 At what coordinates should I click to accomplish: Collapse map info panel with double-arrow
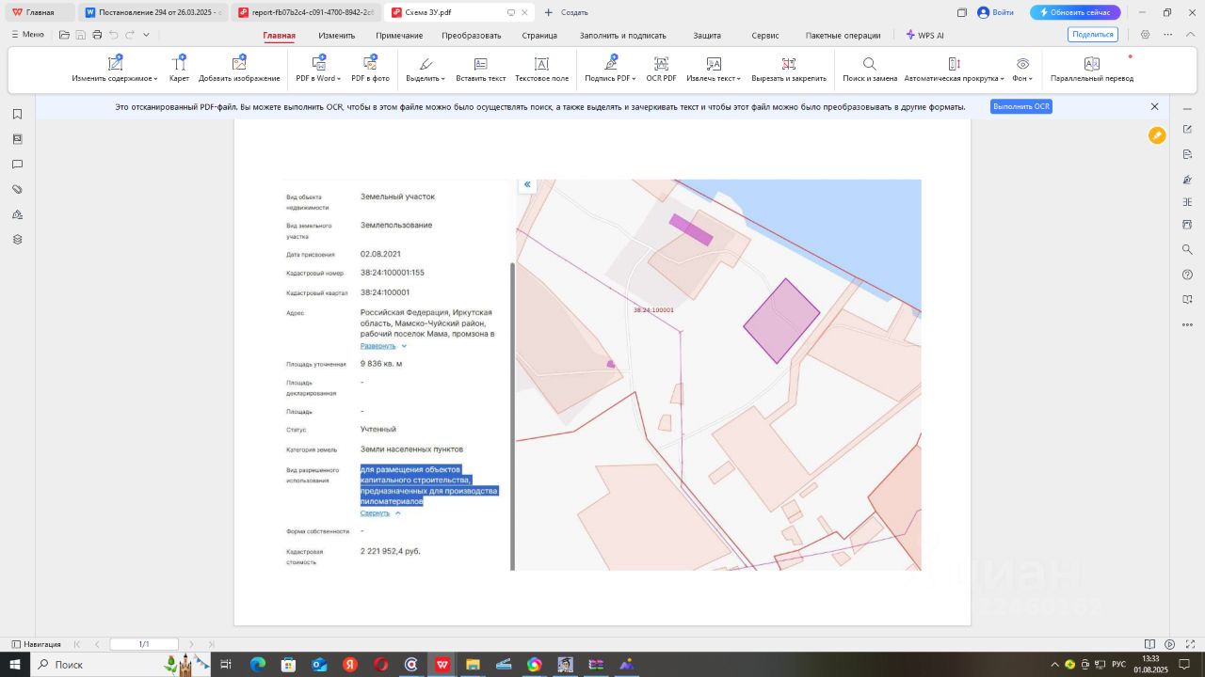527,184
